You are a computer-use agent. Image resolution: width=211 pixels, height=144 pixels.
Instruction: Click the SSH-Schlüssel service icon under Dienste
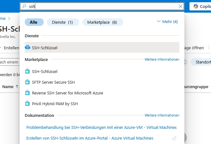click(27, 48)
